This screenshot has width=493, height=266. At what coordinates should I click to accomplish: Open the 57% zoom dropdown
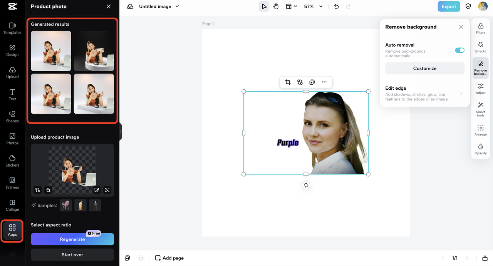(x=313, y=7)
